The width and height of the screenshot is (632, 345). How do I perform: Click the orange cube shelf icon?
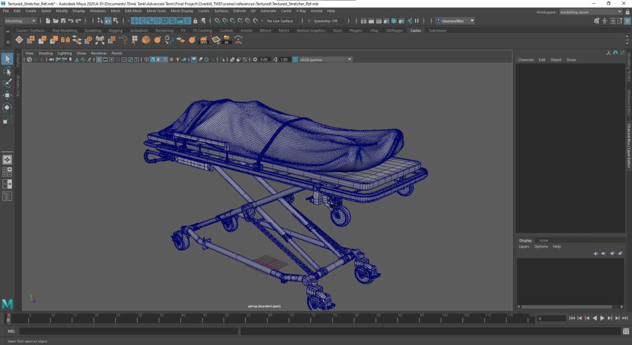(146, 39)
